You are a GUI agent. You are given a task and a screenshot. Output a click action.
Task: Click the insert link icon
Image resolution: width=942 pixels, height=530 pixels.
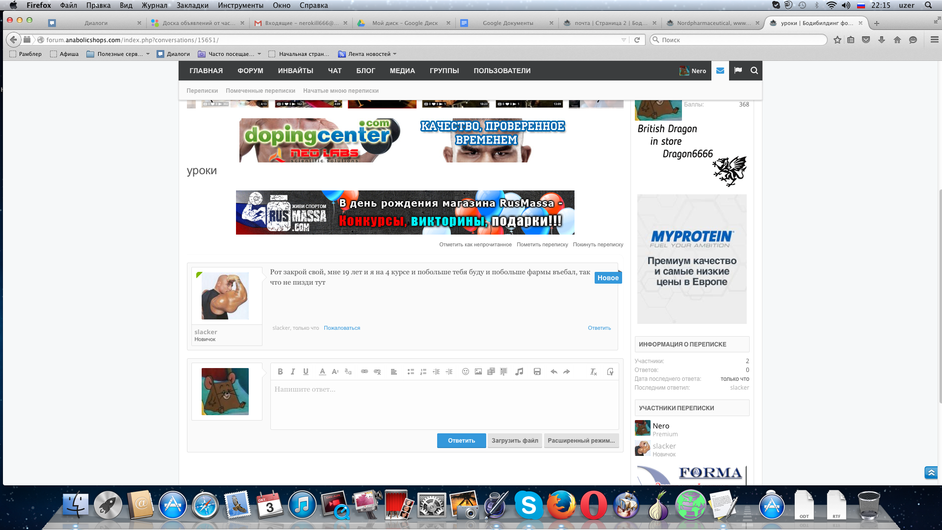click(365, 371)
